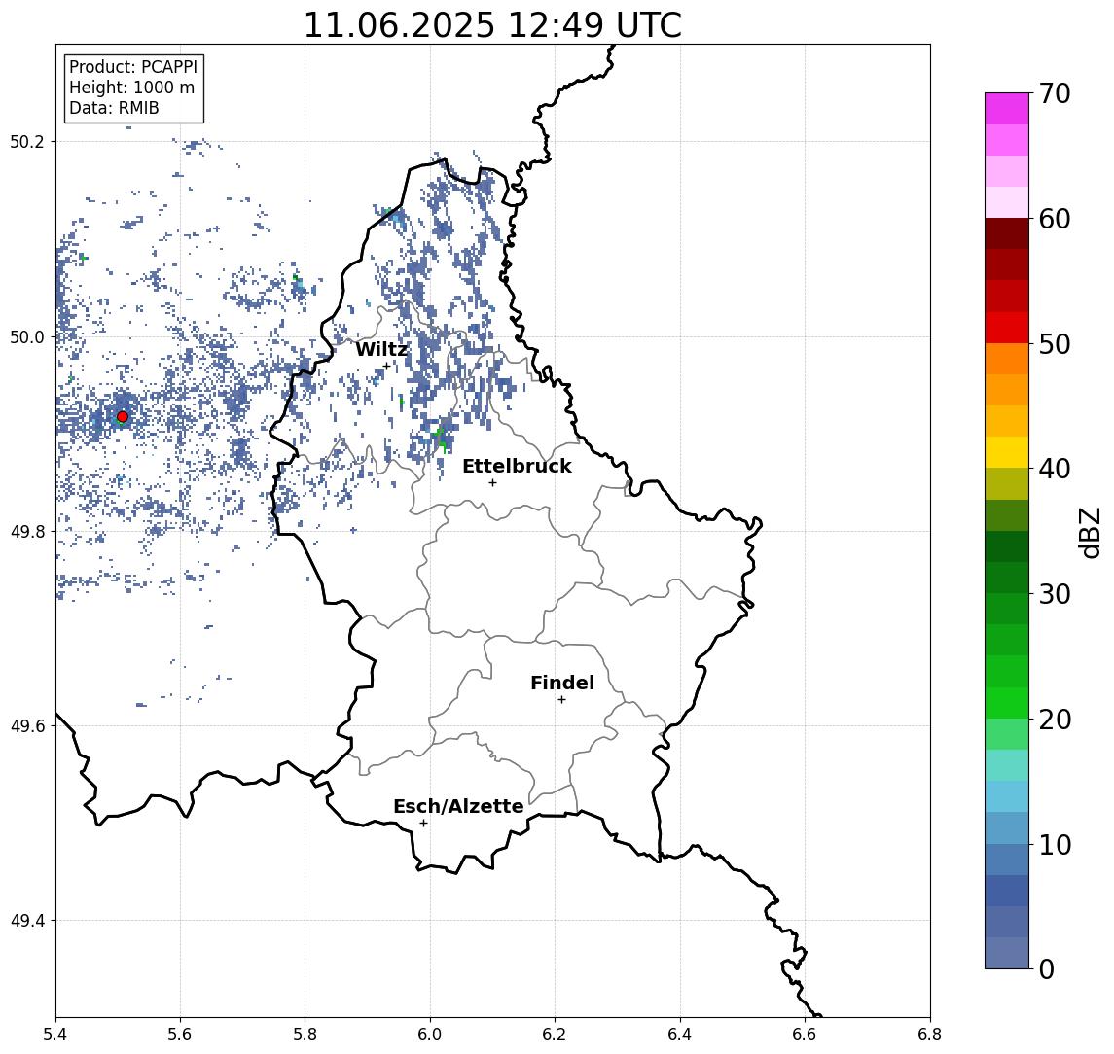
Task: Click the longitude axis label 6.4
Action: (680, 1035)
